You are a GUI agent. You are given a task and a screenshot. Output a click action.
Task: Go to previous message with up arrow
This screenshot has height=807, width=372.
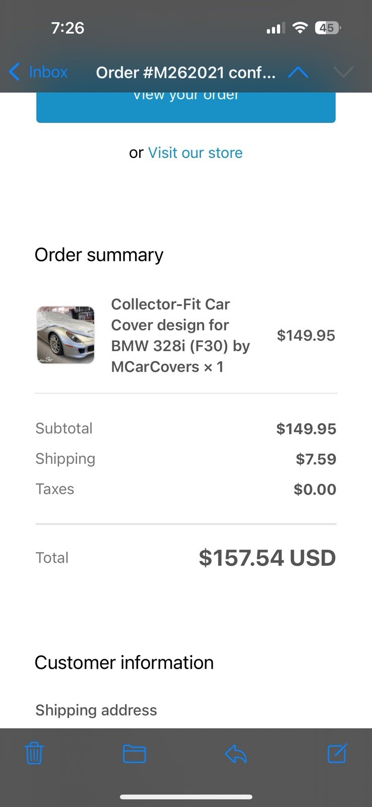point(298,73)
